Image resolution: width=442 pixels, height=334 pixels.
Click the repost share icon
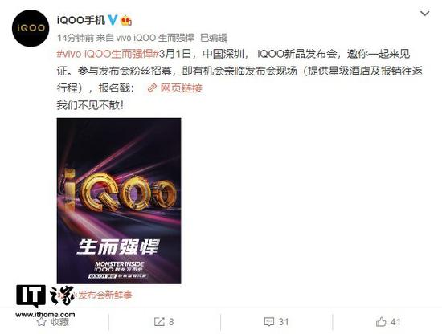click(x=159, y=322)
